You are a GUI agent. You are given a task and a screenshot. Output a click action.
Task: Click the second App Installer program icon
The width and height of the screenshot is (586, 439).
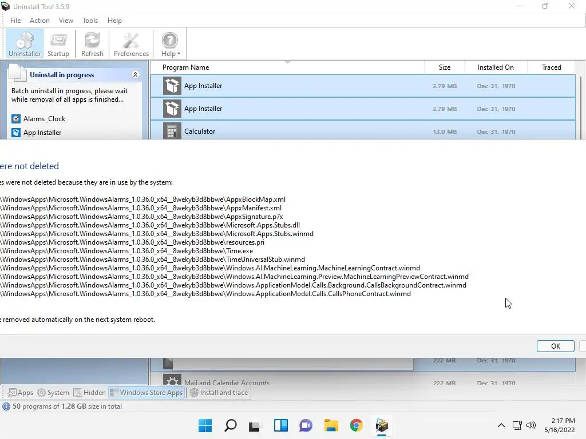[172, 109]
